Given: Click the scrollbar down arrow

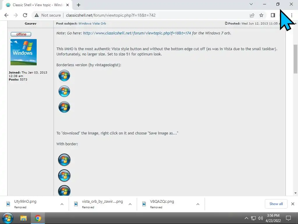Looking at the screenshot, I should coord(295,193).
